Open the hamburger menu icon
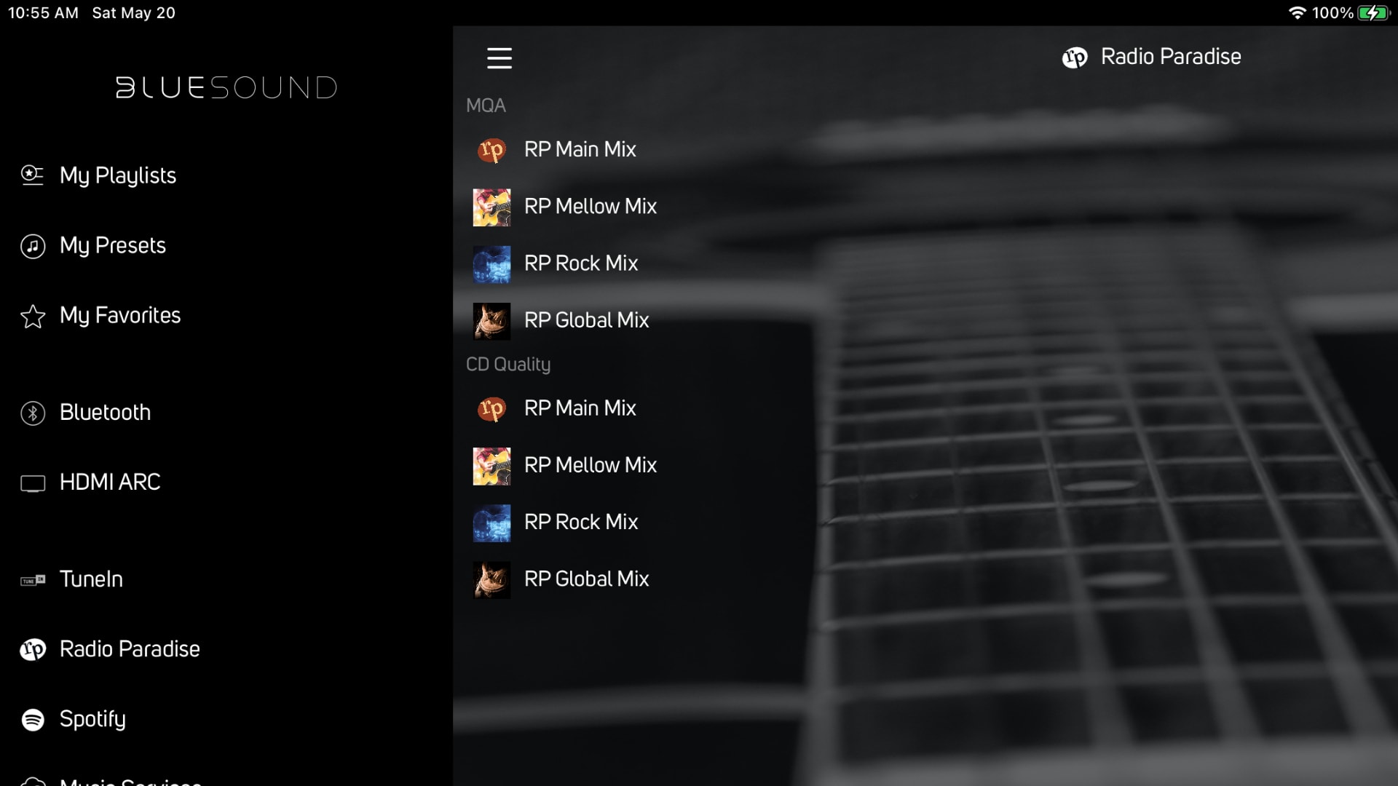 click(499, 57)
